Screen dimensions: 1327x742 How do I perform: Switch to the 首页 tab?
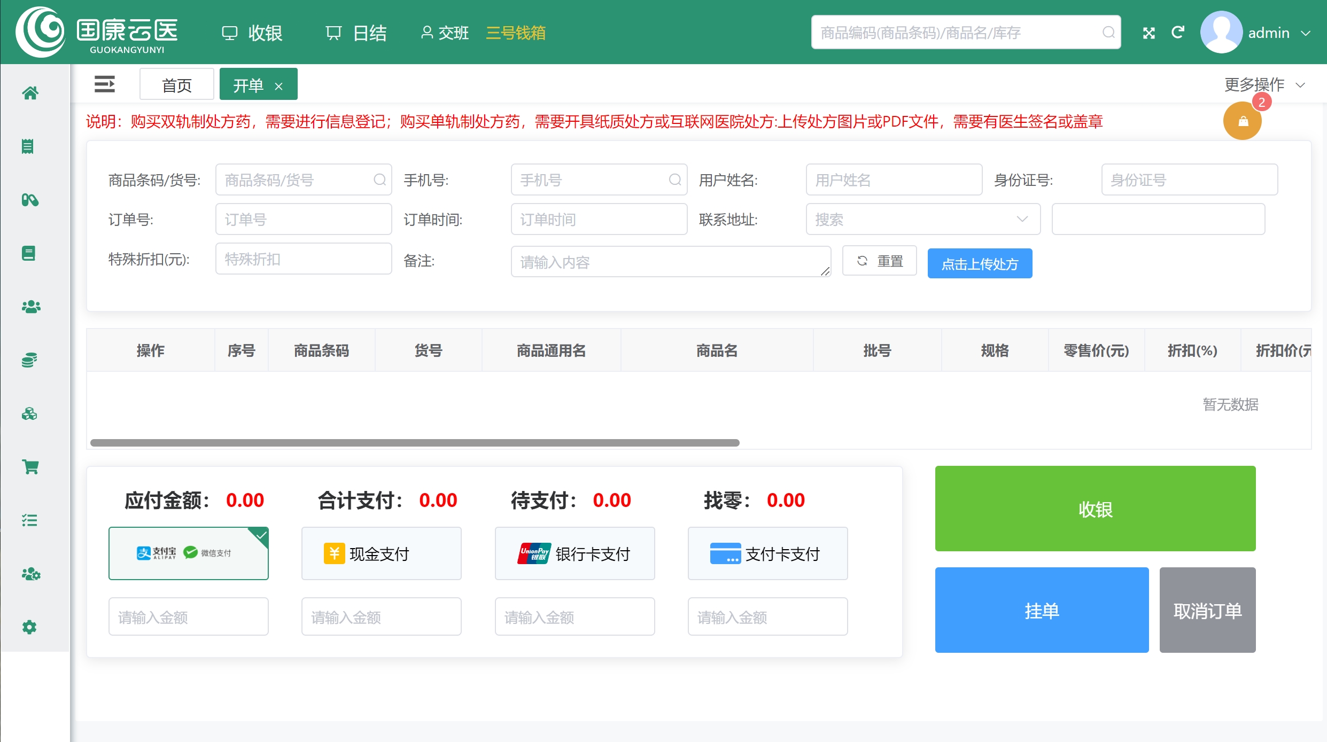[x=176, y=84]
